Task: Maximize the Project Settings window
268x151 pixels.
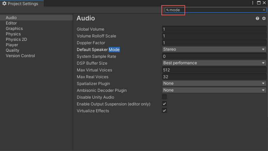Action: [x=258, y=3]
